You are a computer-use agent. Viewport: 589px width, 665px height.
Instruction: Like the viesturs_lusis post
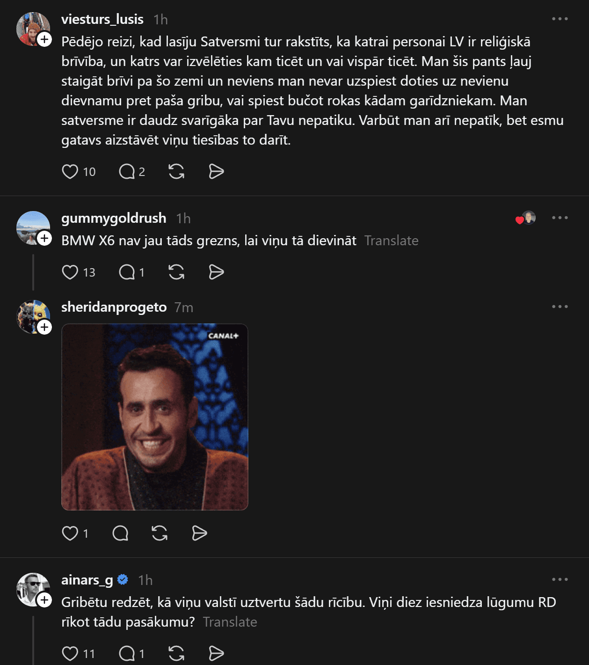(70, 172)
